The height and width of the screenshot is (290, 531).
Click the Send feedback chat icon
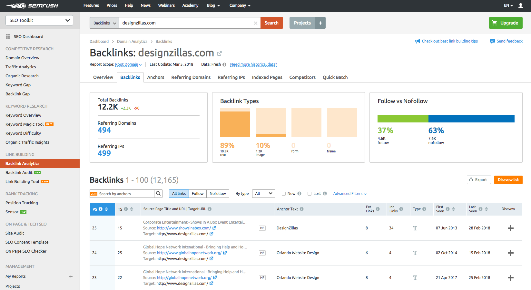pyautogui.click(x=492, y=41)
